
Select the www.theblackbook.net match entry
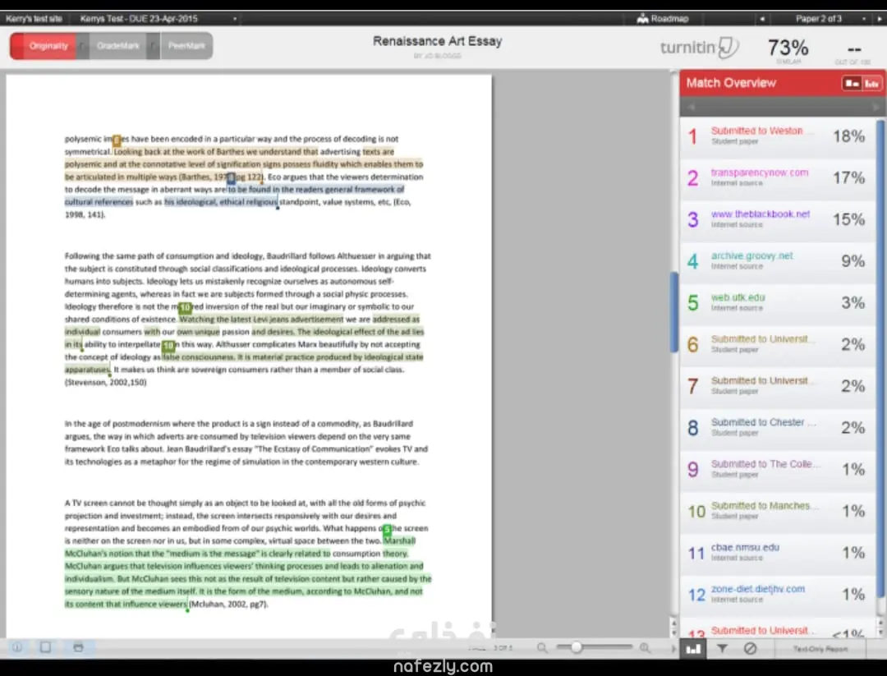(760, 214)
